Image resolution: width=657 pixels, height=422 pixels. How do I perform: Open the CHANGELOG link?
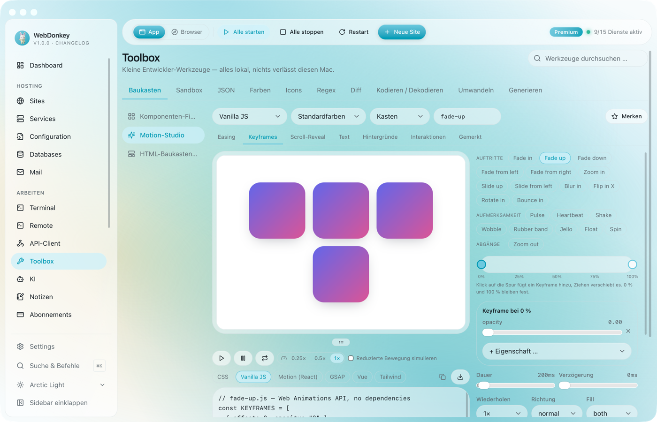[x=72, y=43]
